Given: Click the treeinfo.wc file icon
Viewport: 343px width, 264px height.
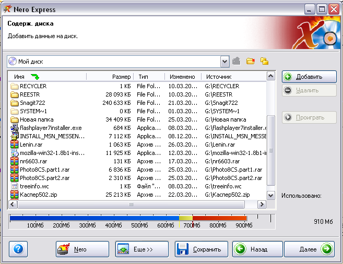Looking at the screenshot, I should [x=15, y=186].
